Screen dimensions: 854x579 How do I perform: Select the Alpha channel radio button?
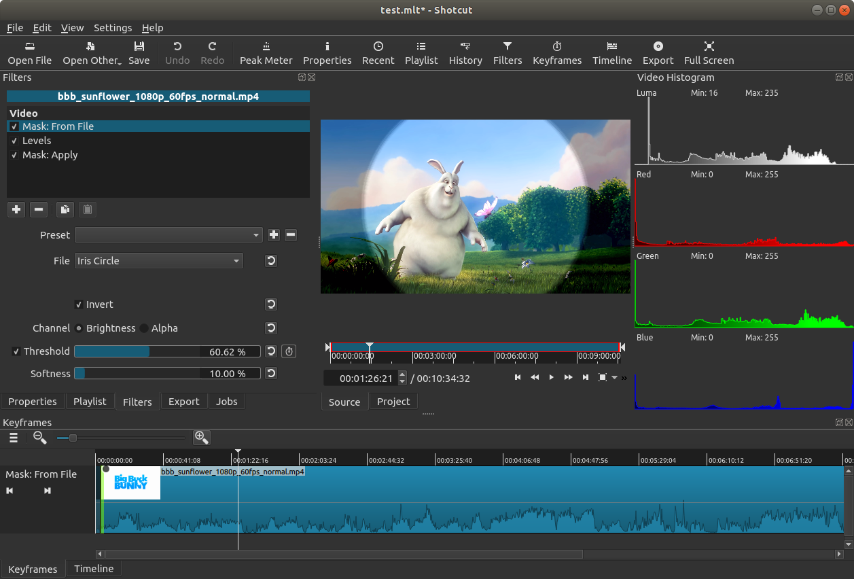(x=143, y=328)
